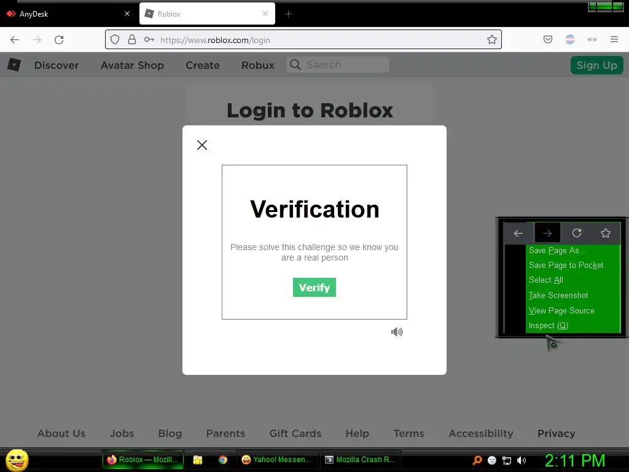The height and width of the screenshot is (472, 629).
Task: Open the tracking protection shield icon
Action: (x=115, y=39)
